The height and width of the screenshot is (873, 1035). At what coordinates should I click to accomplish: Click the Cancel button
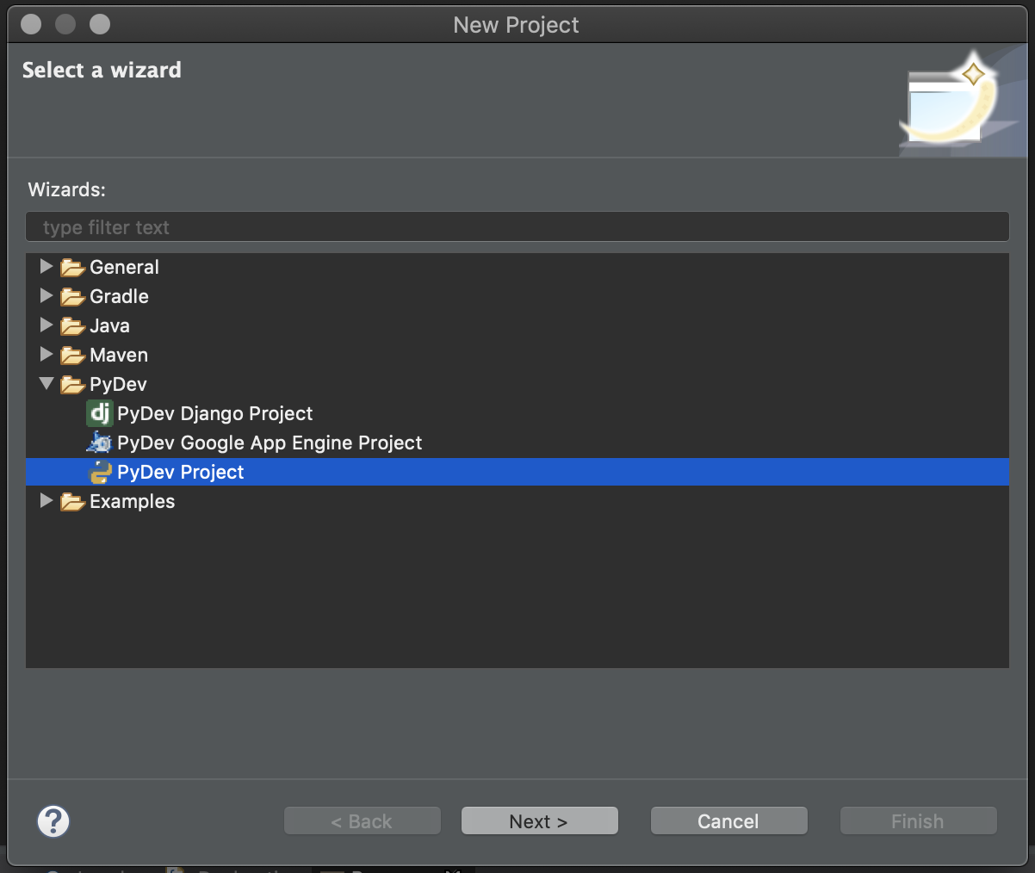point(728,821)
